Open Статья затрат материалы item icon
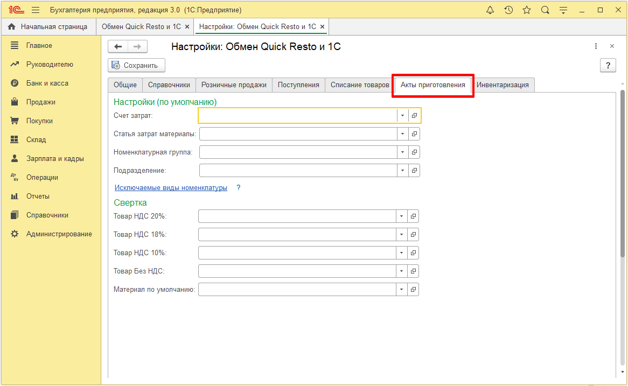This screenshot has width=628, height=386. (x=415, y=134)
